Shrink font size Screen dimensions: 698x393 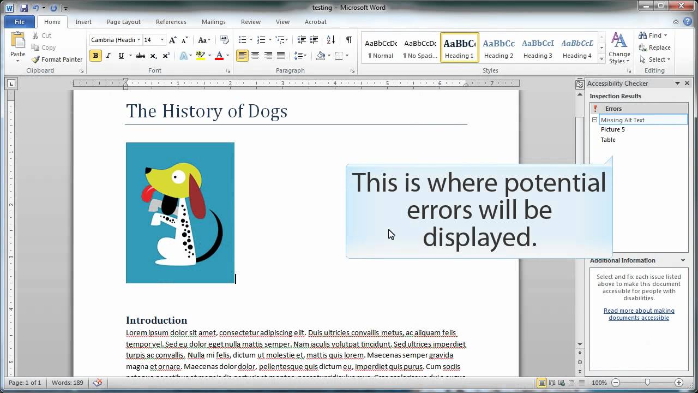(184, 40)
